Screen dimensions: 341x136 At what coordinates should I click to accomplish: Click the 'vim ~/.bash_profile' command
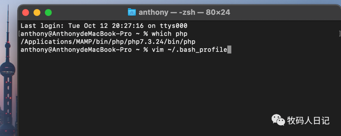click(x=189, y=50)
